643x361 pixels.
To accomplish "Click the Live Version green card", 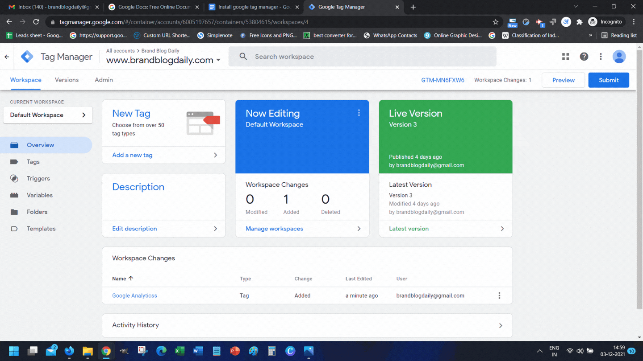I will (x=446, y=136).
